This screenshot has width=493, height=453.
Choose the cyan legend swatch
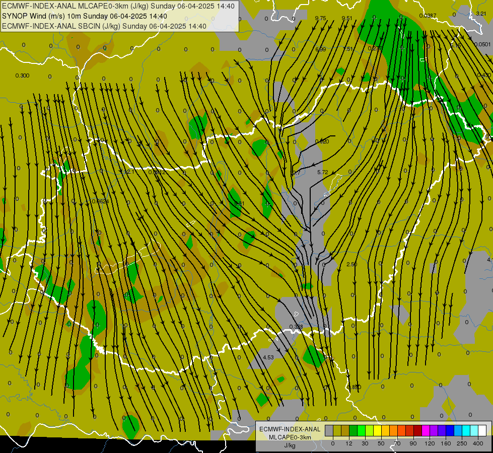click(466, 430)
